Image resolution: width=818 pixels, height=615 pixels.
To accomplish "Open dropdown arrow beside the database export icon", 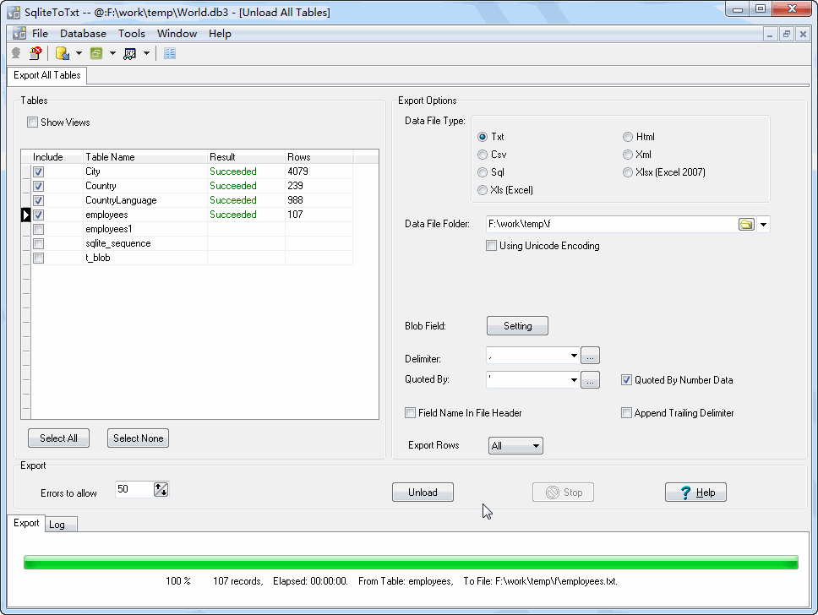I will click(79, 53).
